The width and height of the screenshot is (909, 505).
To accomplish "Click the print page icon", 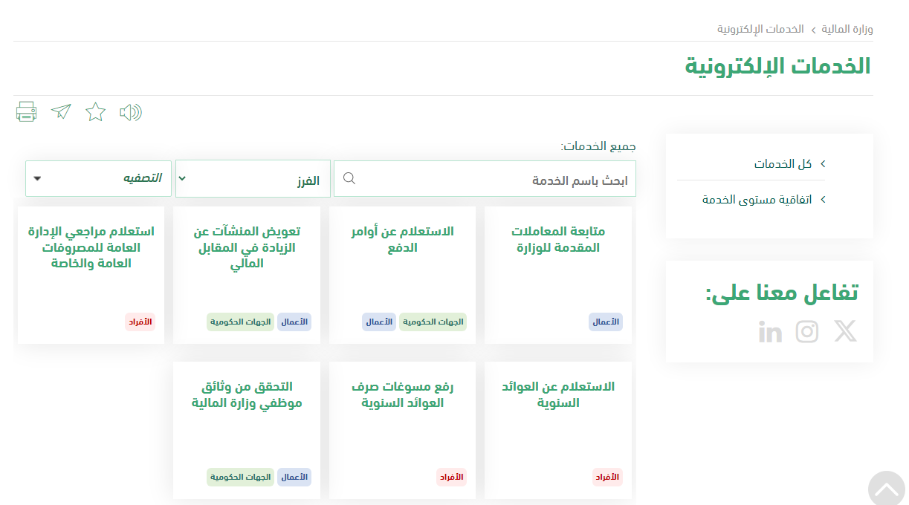I will click(x=27, y=112).
